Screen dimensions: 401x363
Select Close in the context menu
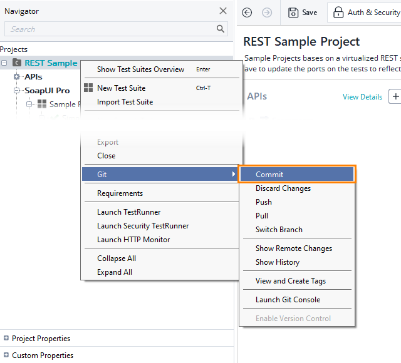pos(162,156)
